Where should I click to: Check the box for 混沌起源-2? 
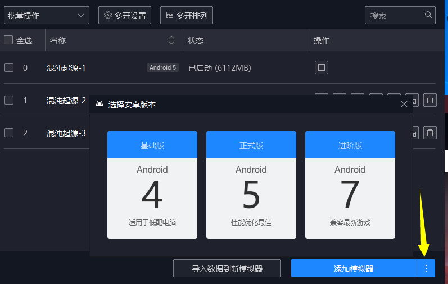(9, 100)
